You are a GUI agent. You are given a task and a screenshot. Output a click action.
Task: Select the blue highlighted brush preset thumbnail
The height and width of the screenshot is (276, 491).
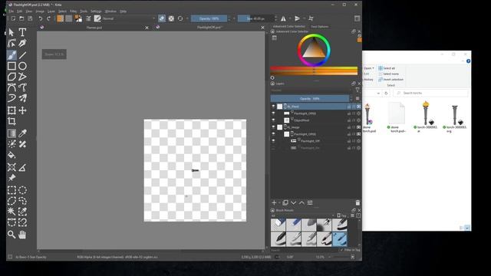339,239
